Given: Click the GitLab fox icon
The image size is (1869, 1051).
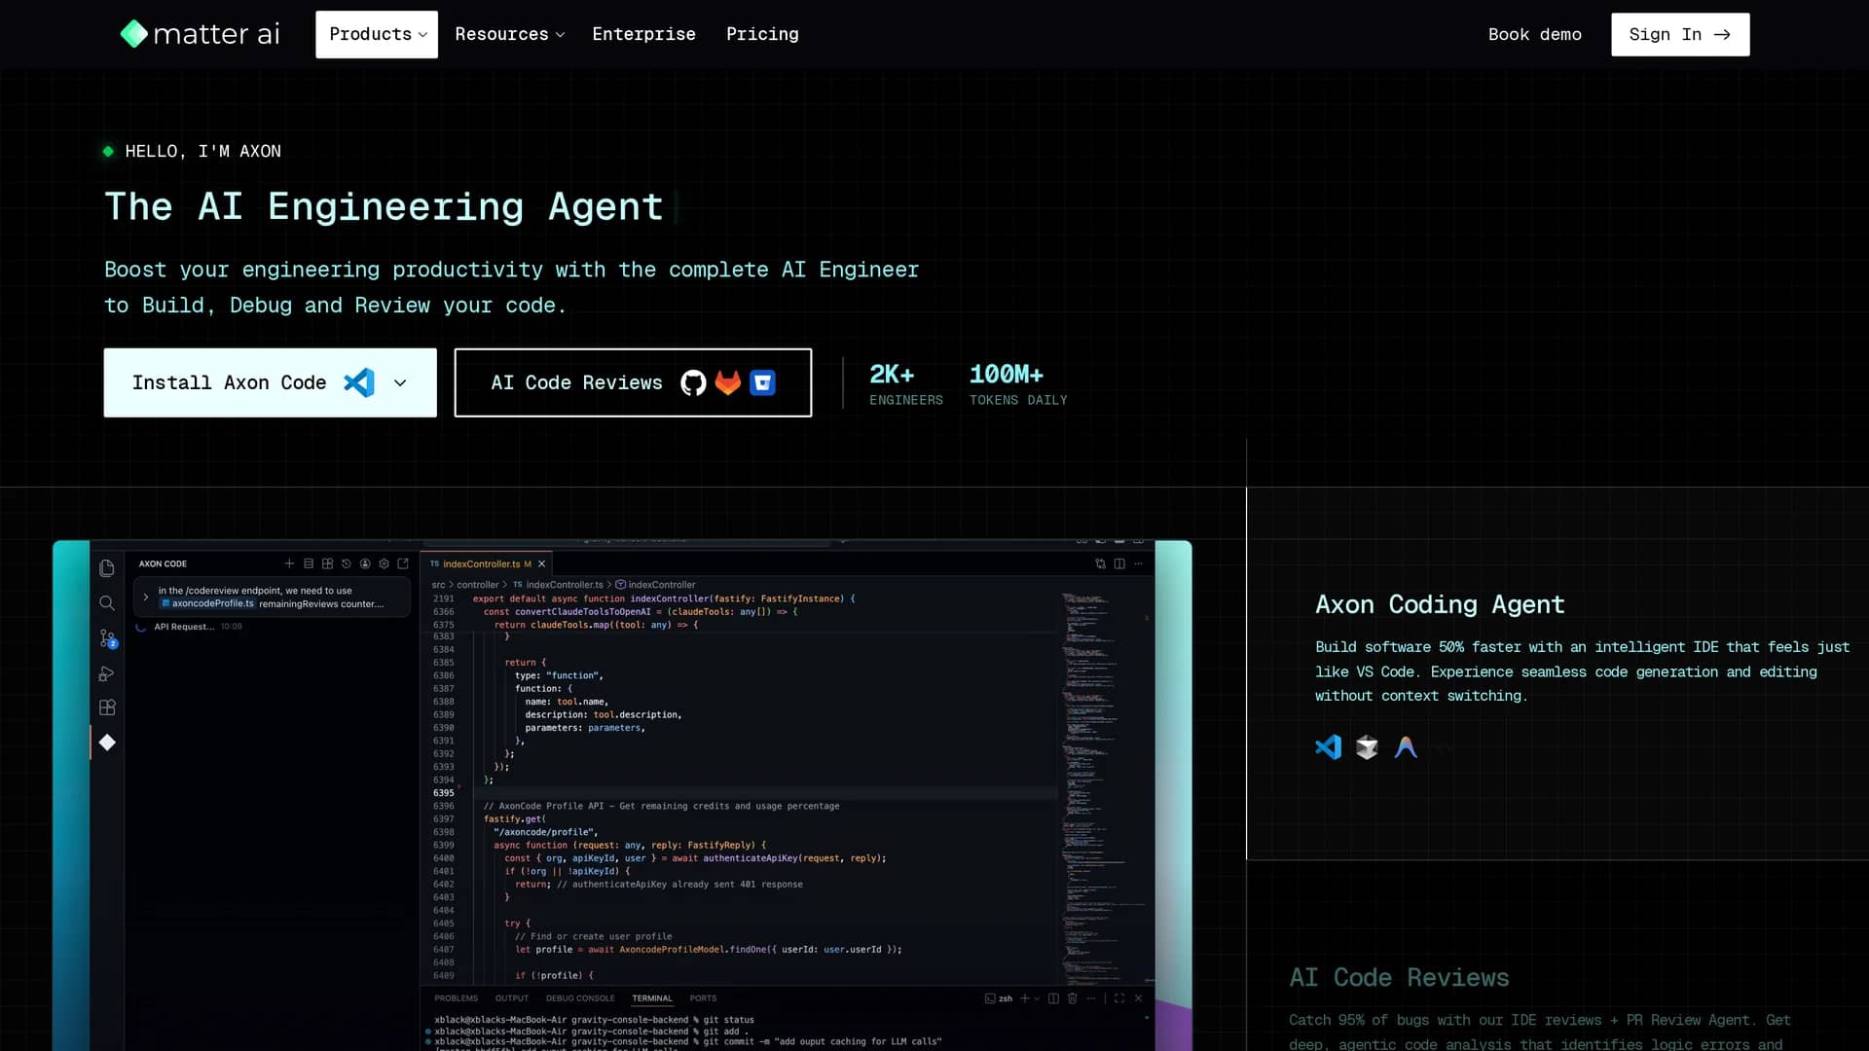Looking at the screenshot, I should coord(728,382).
